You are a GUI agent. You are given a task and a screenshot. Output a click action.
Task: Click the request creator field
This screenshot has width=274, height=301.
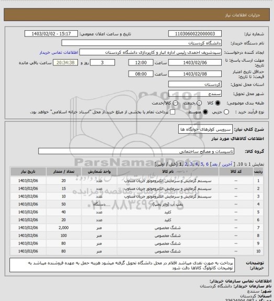(x=151, y=52)
